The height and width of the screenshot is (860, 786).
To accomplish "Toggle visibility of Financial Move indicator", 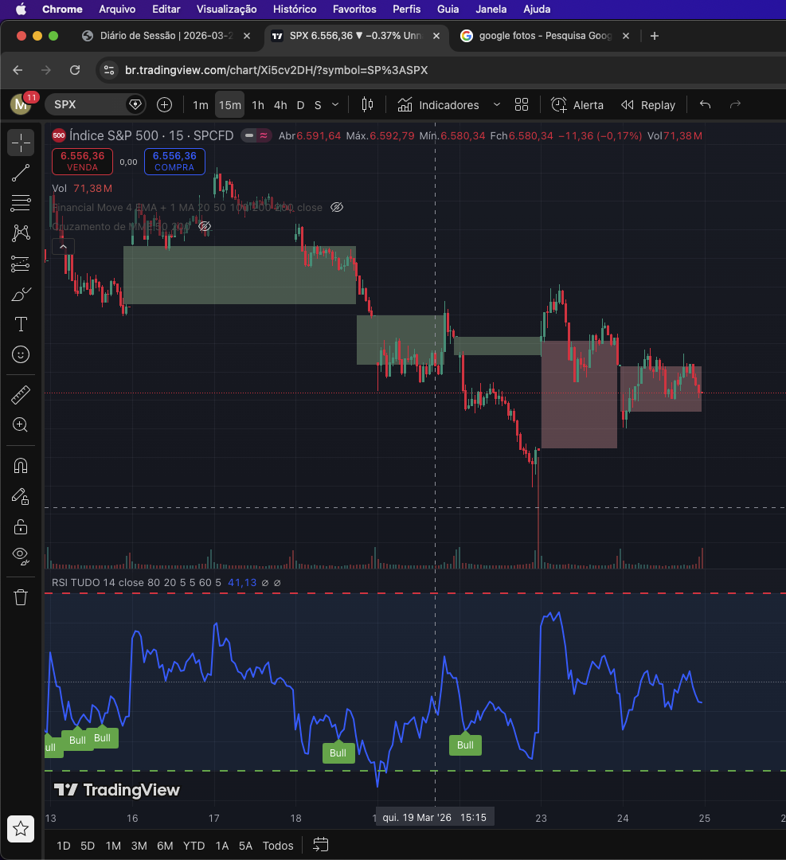I will [x=337, y=208].
